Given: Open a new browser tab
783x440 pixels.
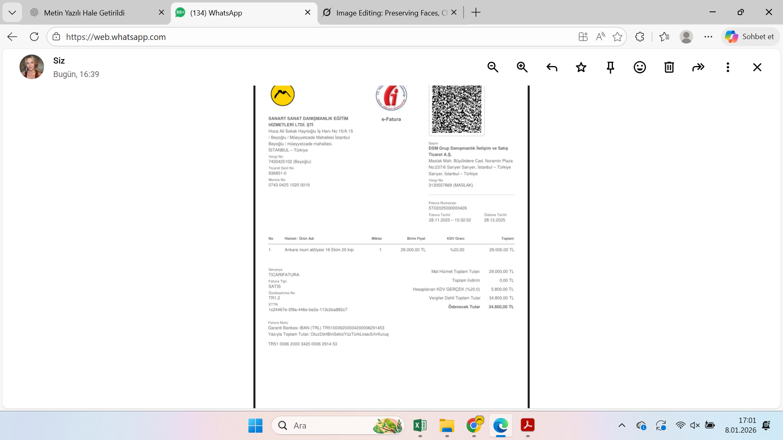Looking at the screenshot, I should [476, 13].
